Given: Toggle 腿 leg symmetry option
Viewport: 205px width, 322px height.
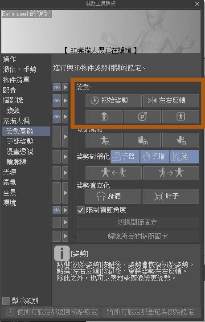Looking at the screenshot, I should point(184,157).
